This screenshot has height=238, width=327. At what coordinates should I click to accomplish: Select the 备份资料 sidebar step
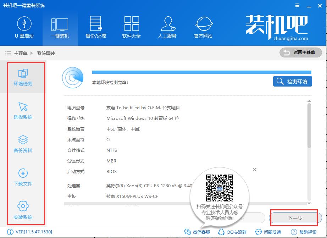23,144
